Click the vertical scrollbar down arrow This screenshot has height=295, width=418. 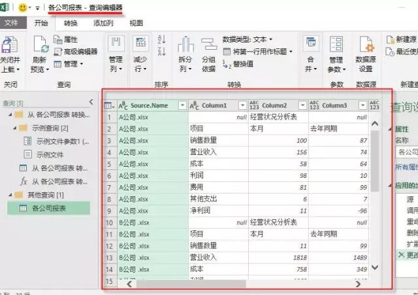click(x=375, y=267)
